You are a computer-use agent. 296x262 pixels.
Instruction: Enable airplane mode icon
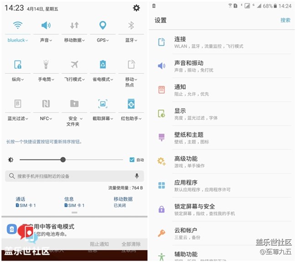tap(74, 64)
